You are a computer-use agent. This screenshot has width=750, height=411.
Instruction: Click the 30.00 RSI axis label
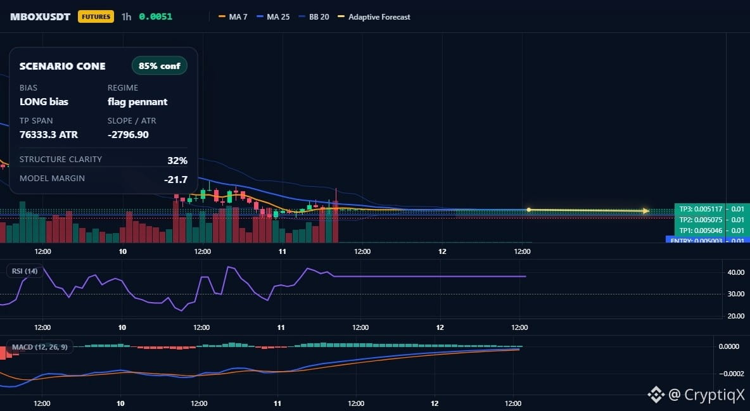click(735, 294)
